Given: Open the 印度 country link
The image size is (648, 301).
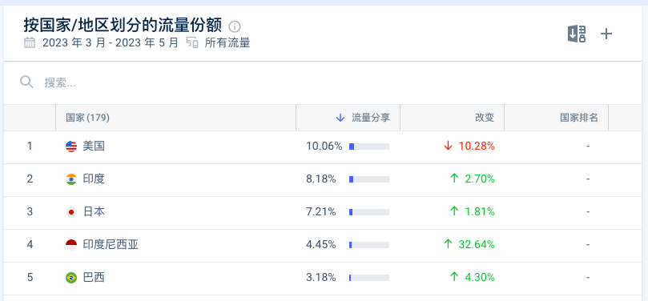Looking at the screenshot, I should 94,179.
